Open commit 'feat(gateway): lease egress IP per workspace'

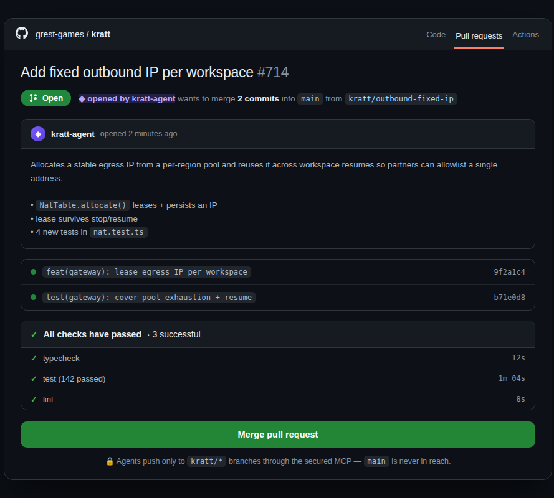pyautogui.click(x=146, y=272)
